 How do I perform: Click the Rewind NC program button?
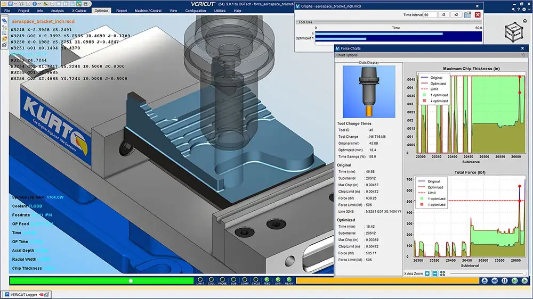click(x=495, y=281)
